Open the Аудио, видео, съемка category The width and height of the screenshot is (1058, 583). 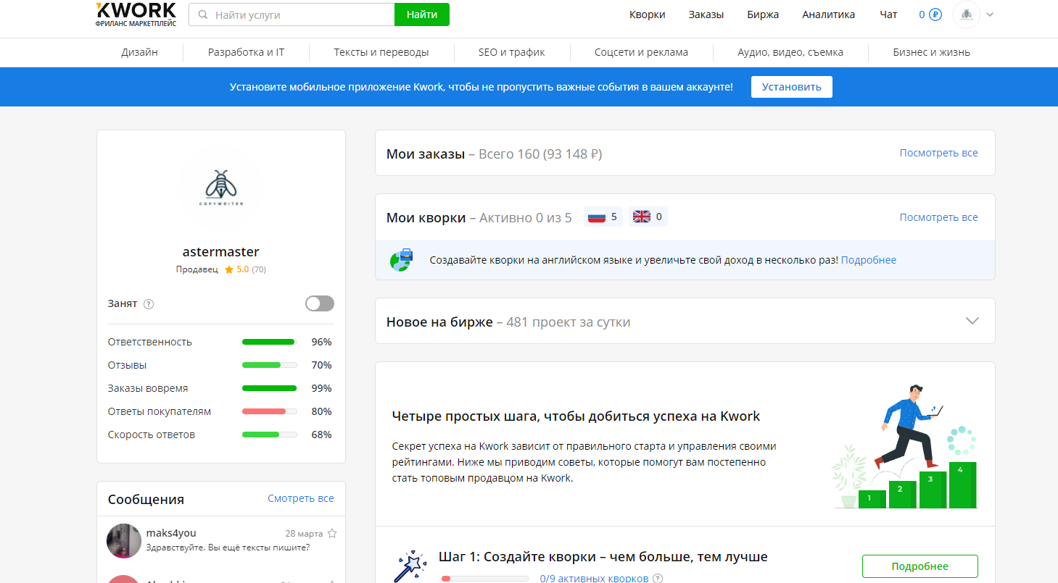coord(790,52)
